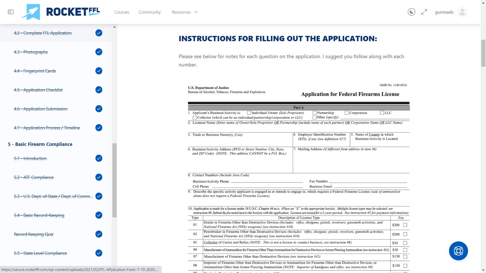This screenshot has width=486, height=273.
Task: Click the sidebar vertical scrollbar thumb
Action: point(114,180)
